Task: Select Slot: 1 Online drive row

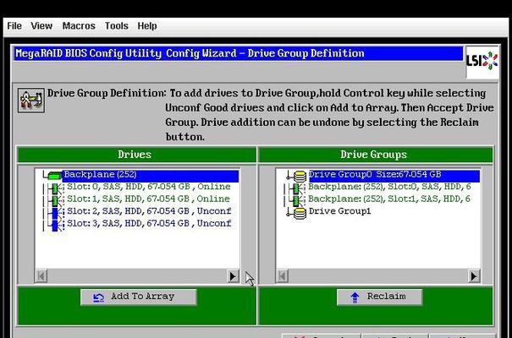Action: [x=148, y=199]
